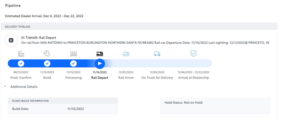Click the Processing stage label
281x123 pixels.
[x=73, y=78]
